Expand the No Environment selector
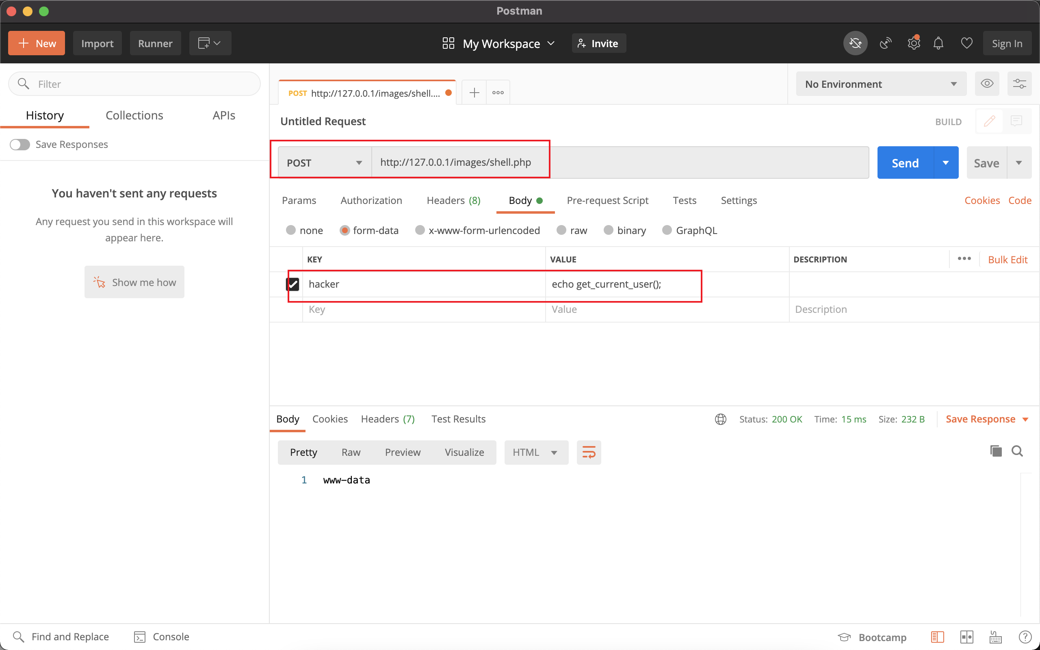This screenshot has width=1040, height=650. (x=881, y=84)
